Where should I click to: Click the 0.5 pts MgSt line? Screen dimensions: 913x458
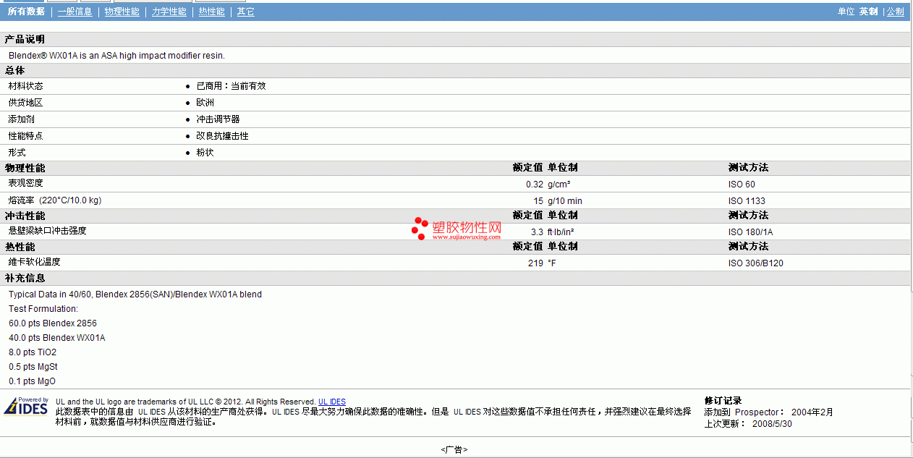[x=33, y=367]
